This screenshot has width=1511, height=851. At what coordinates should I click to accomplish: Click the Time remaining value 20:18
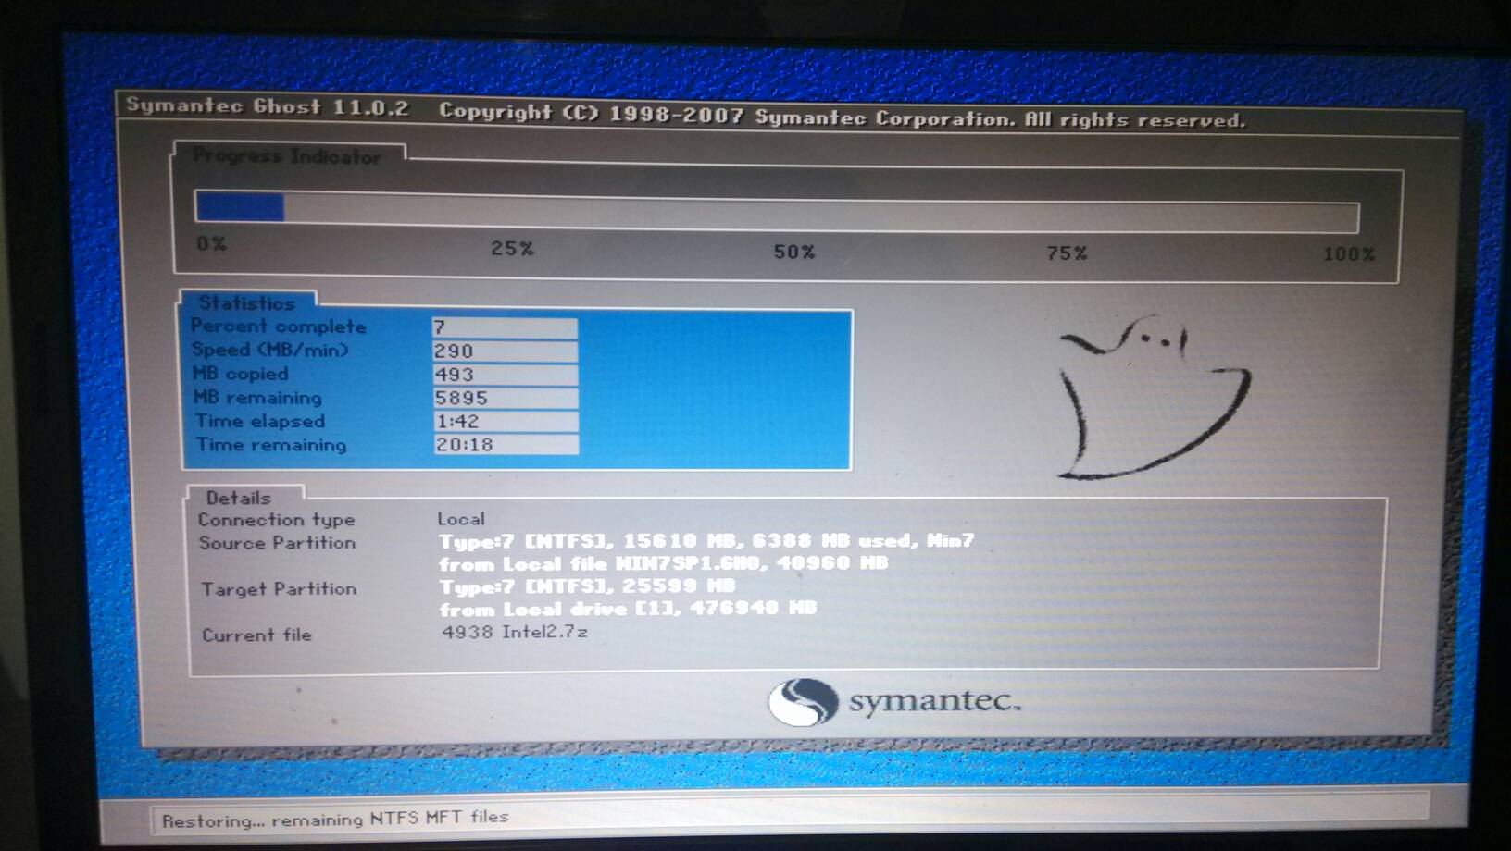(x=506, y=444)
